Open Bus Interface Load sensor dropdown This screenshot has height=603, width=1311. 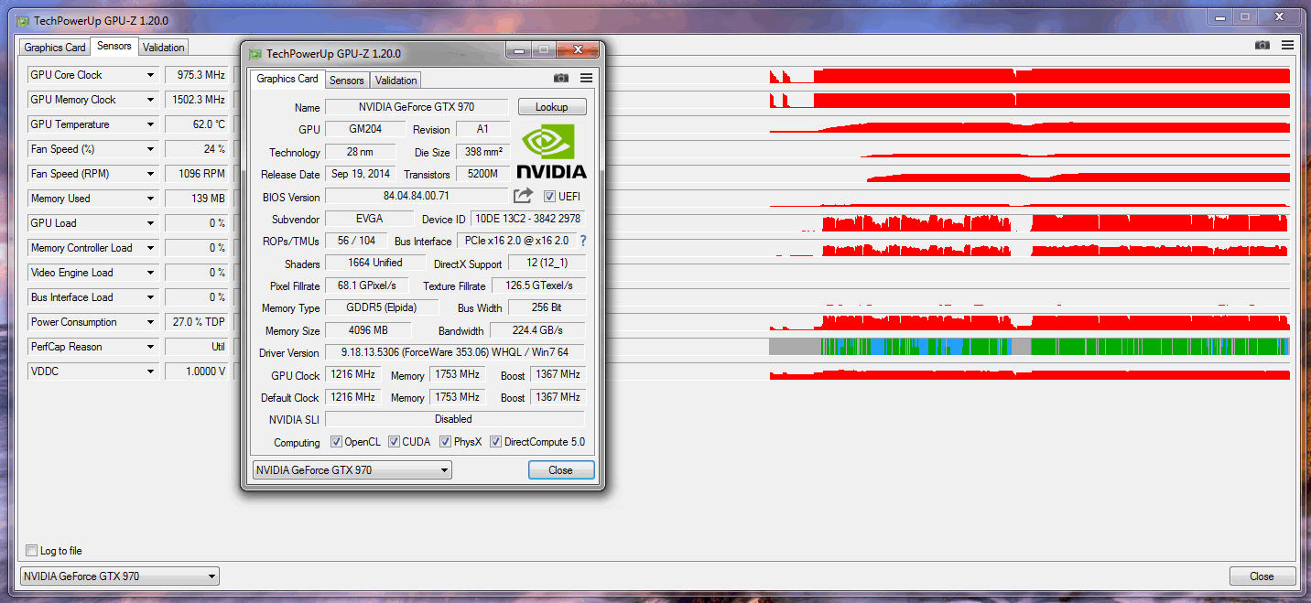151,297
